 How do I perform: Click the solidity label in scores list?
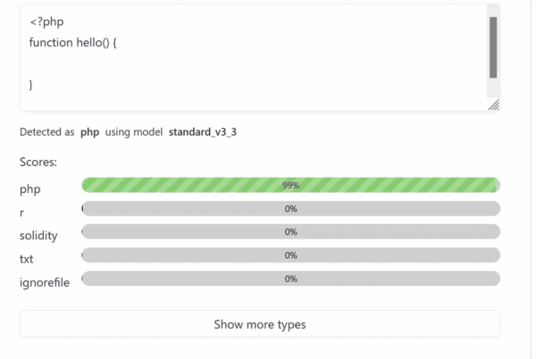(x=38, y=236)
